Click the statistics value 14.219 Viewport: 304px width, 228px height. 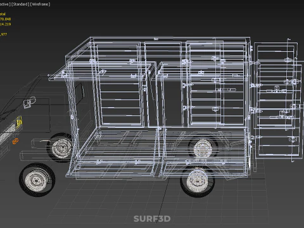tap(5, 24)
